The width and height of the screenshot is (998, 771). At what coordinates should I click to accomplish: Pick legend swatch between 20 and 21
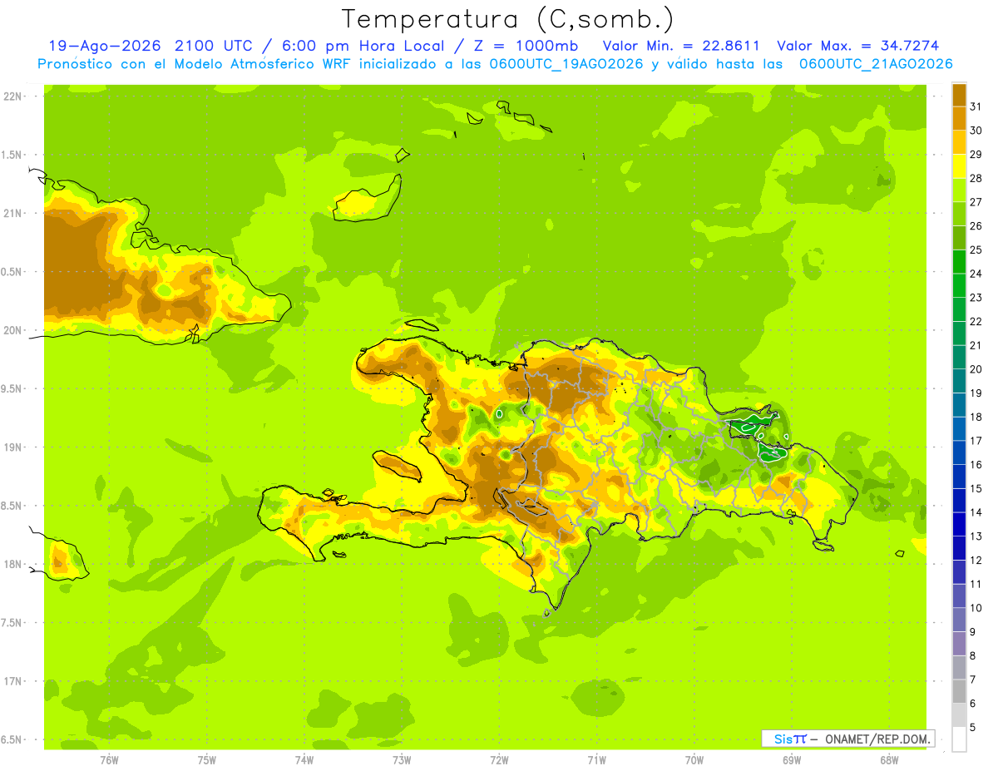[959, 356]
